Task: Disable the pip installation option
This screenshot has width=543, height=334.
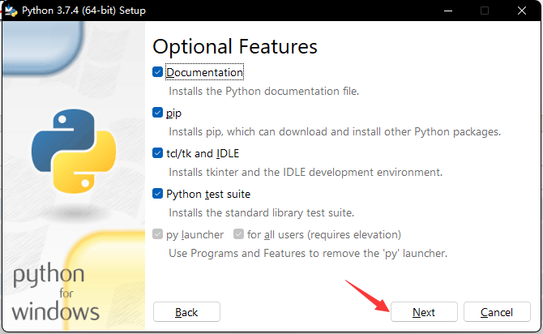Action: pos(158,113)
